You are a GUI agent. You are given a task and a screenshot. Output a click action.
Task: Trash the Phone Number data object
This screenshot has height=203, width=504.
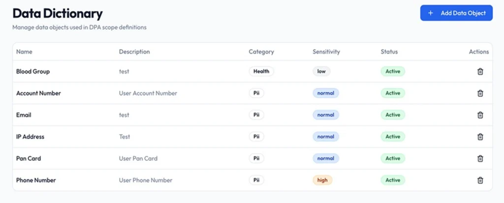(480, 180)
